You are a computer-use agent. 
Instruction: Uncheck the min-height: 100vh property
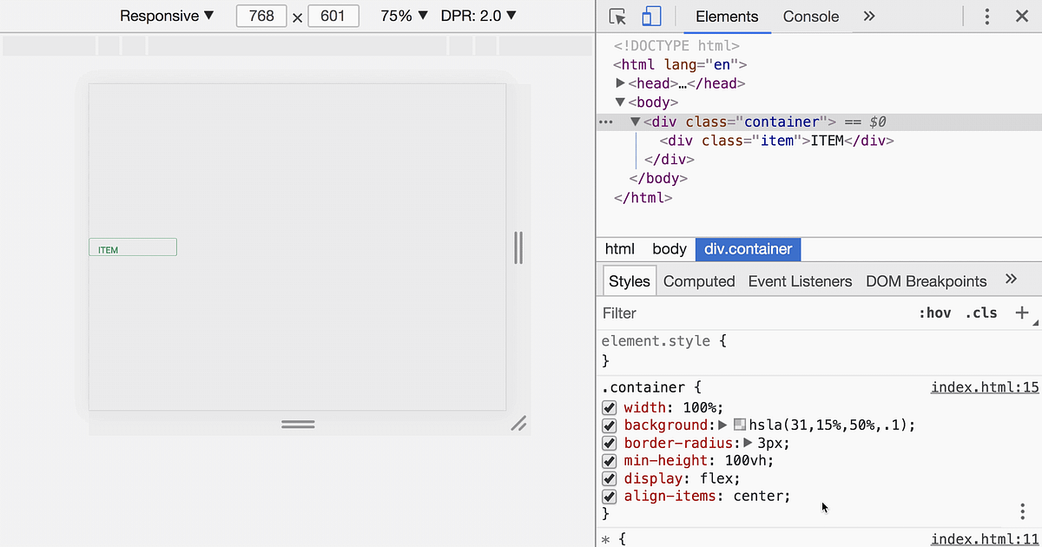609,461
